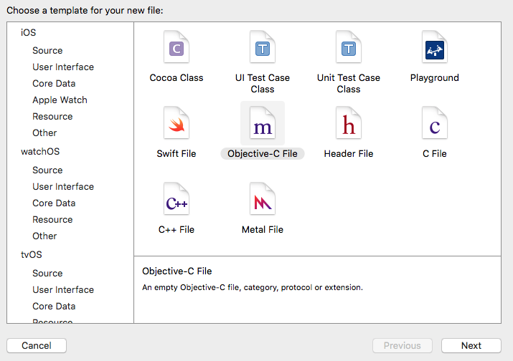This screenshot has width=513, height=361.
Task: Select Resource under watchOS
Action: [52, 220]
